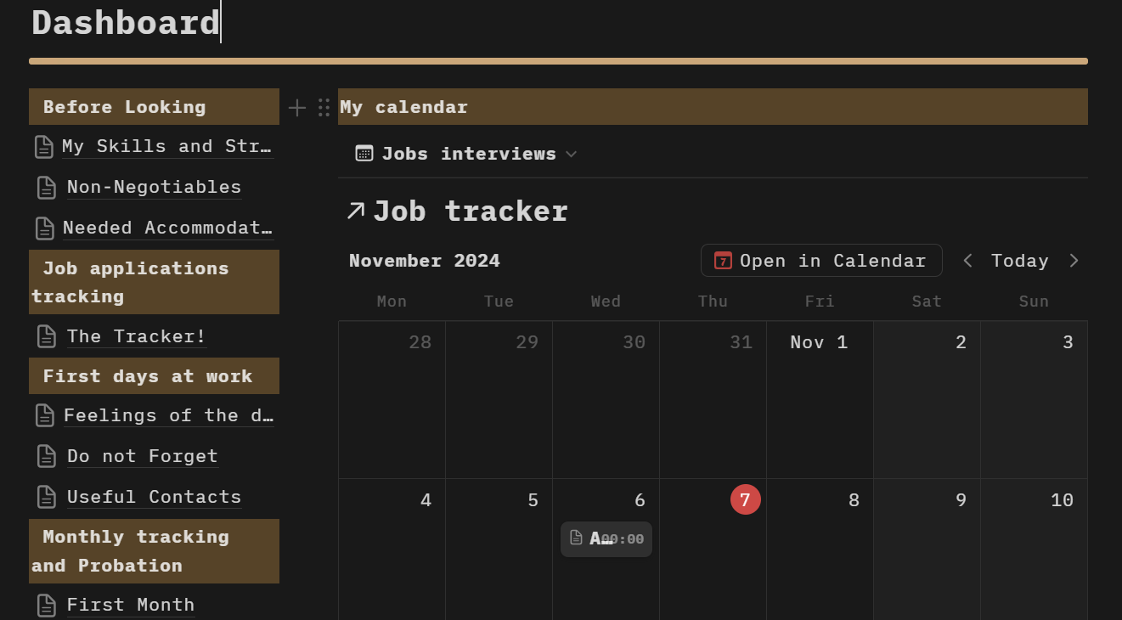Click the six-dot drag handle icon
Viewport: 1122px width, 620px height.
point(324,108)
